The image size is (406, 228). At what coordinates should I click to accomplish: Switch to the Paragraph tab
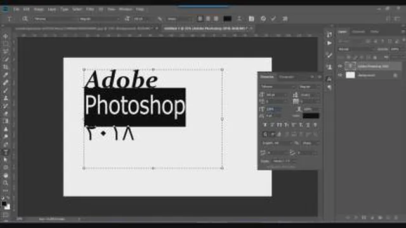tap(286, 77)
